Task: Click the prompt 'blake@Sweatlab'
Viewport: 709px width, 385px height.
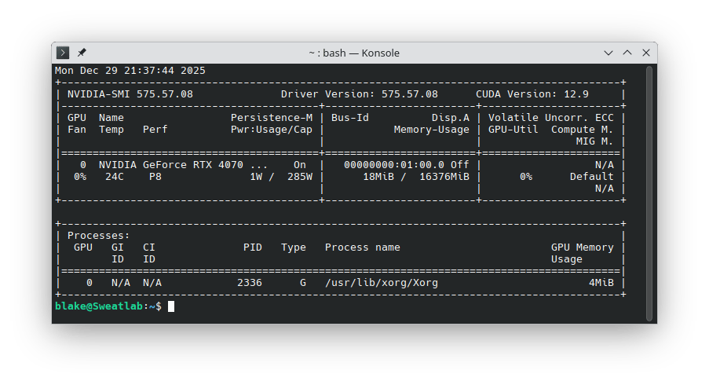Action: 99,306
